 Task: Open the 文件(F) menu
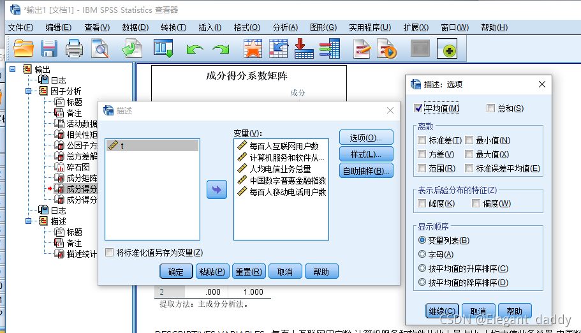21,27
